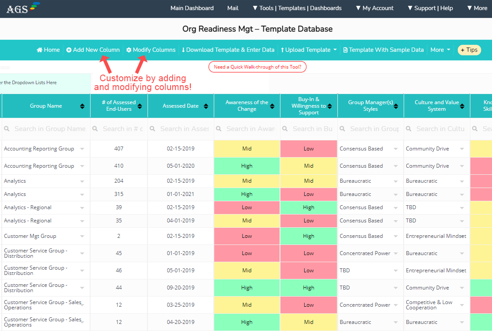Open manager style dropdown in the 204 users row
The width and height of the screenshot is (492, 331).
(396, 181)
